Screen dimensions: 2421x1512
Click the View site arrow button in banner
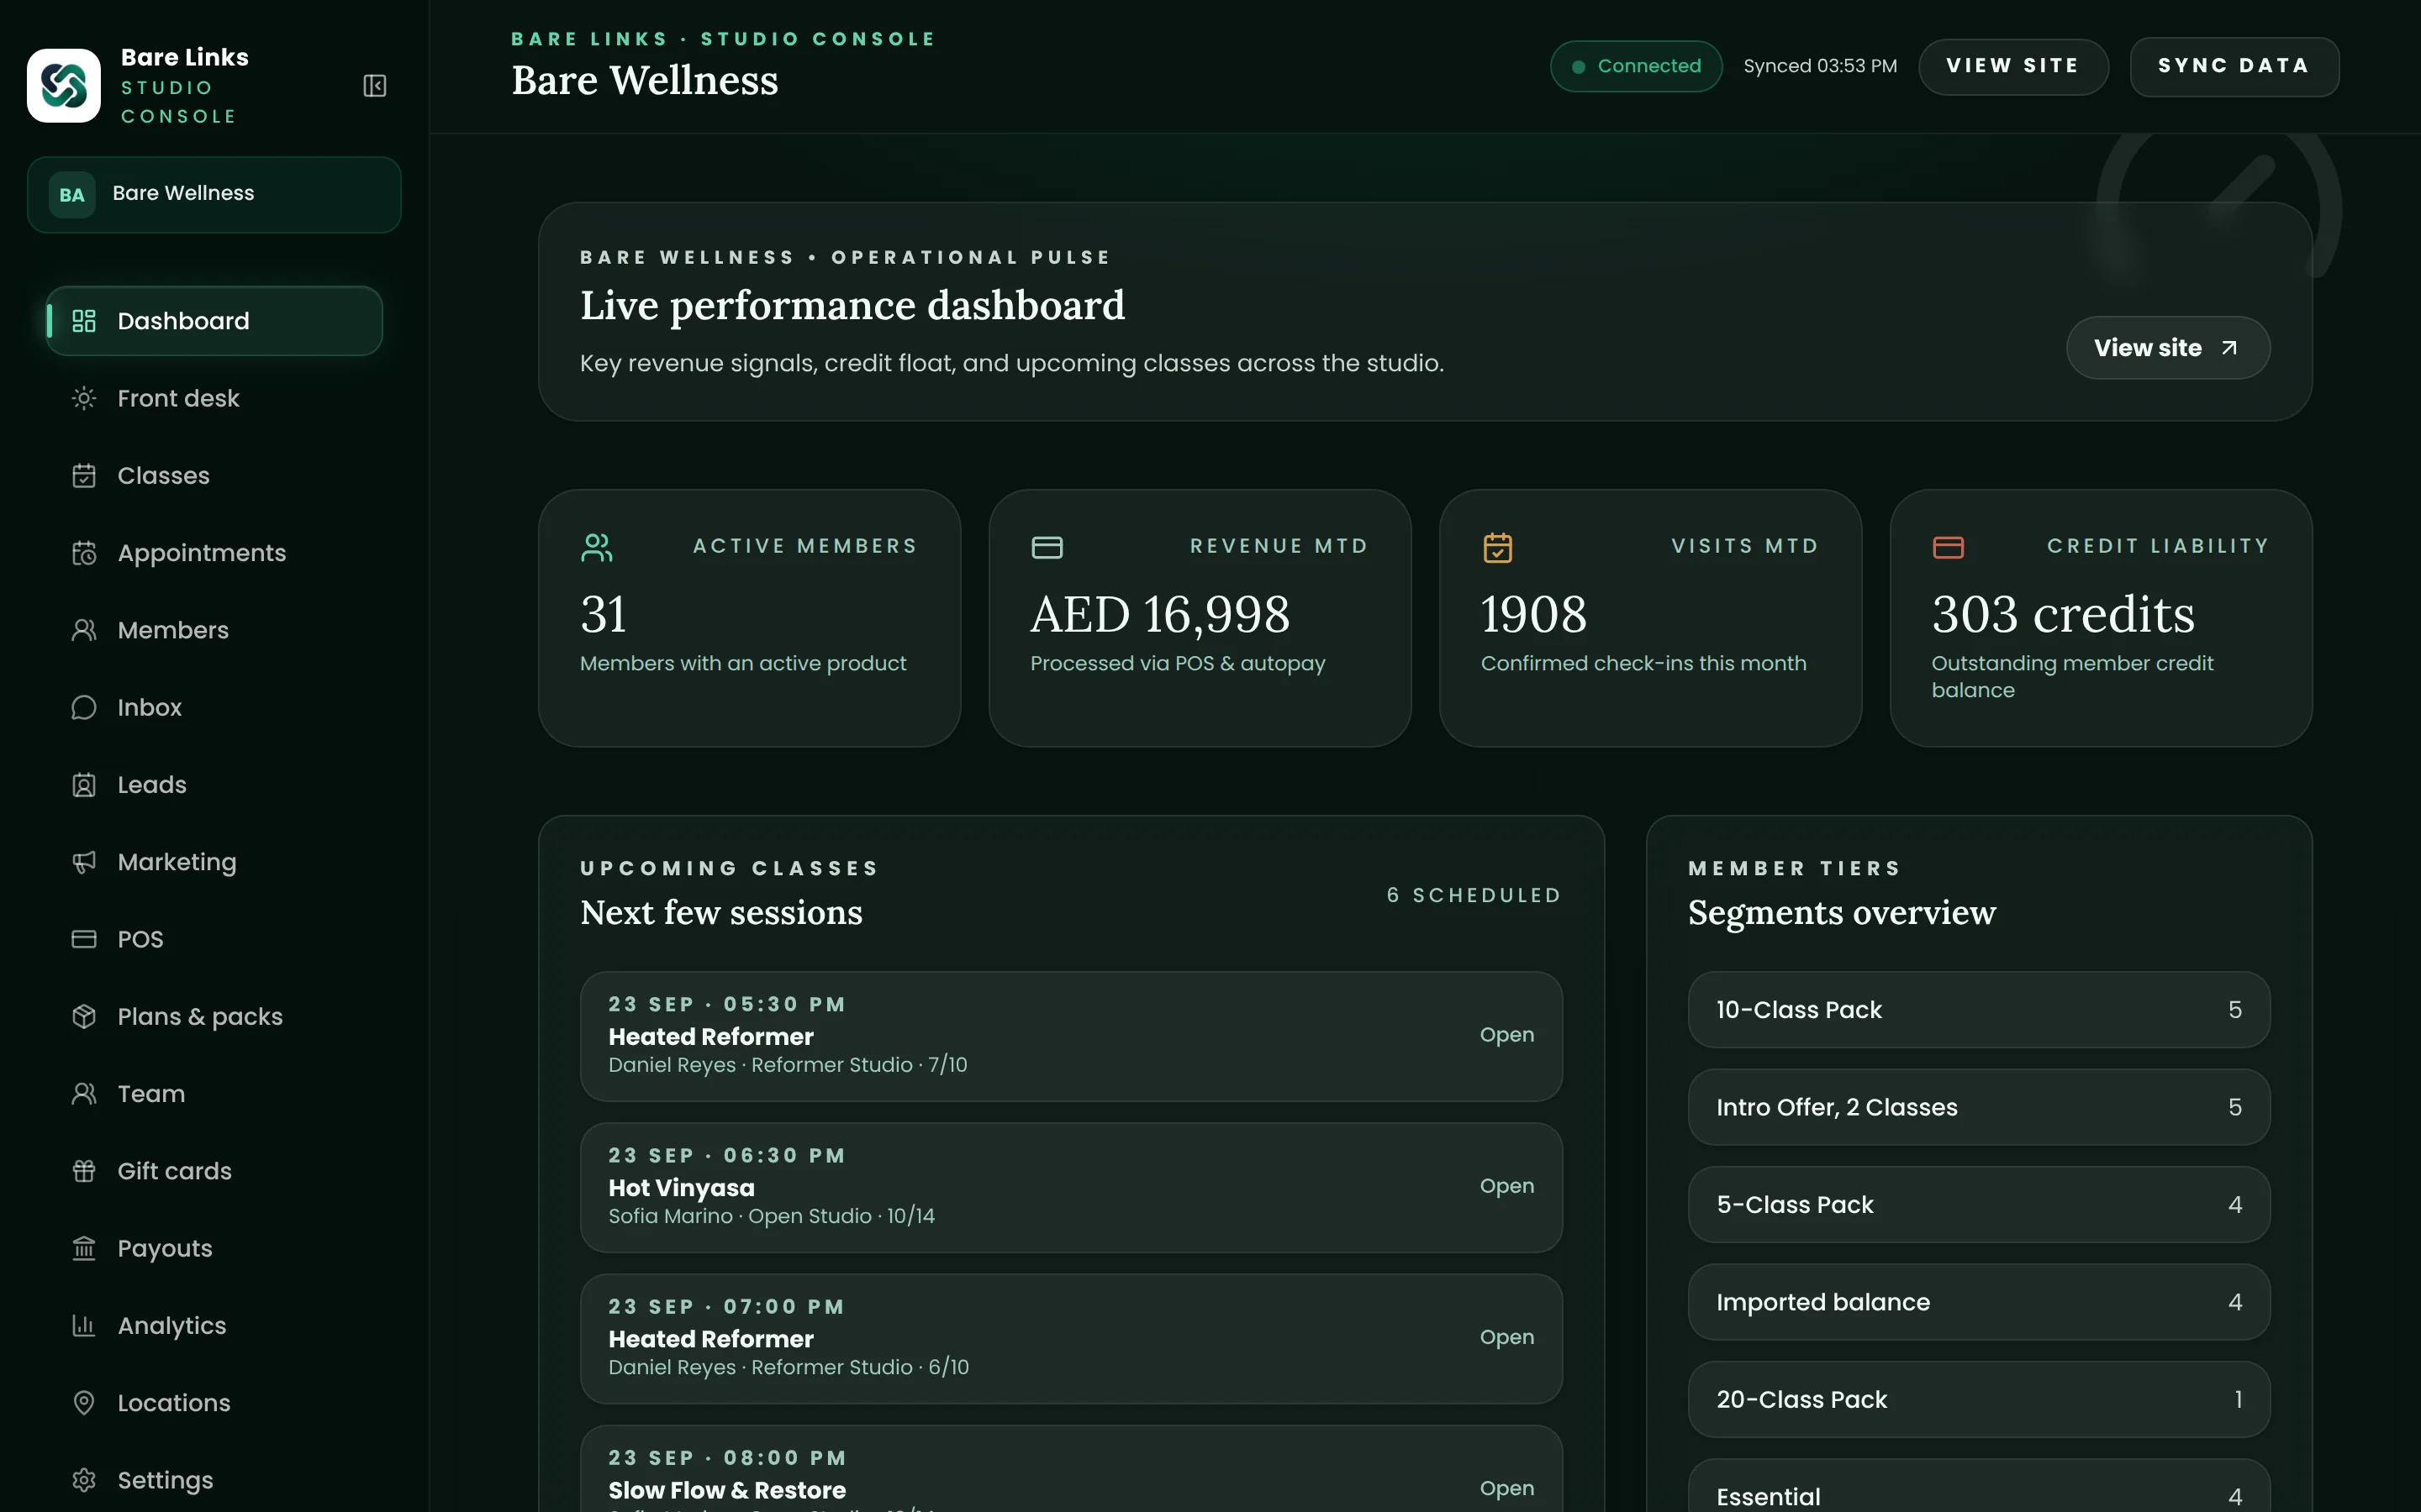click(x=2168, y=348)
